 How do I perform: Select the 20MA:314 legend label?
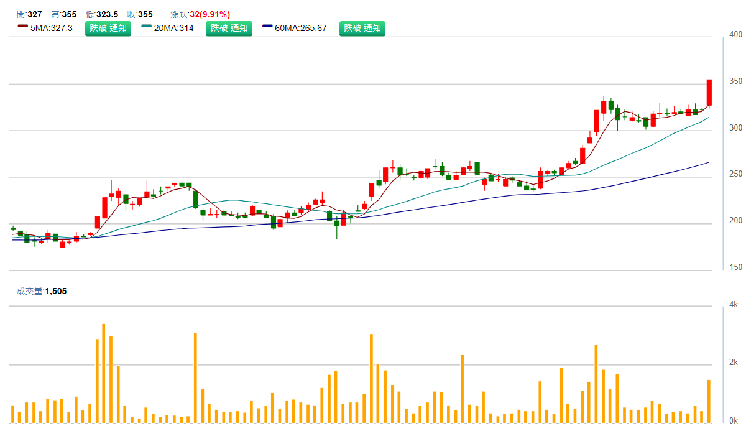click(173, 28)
